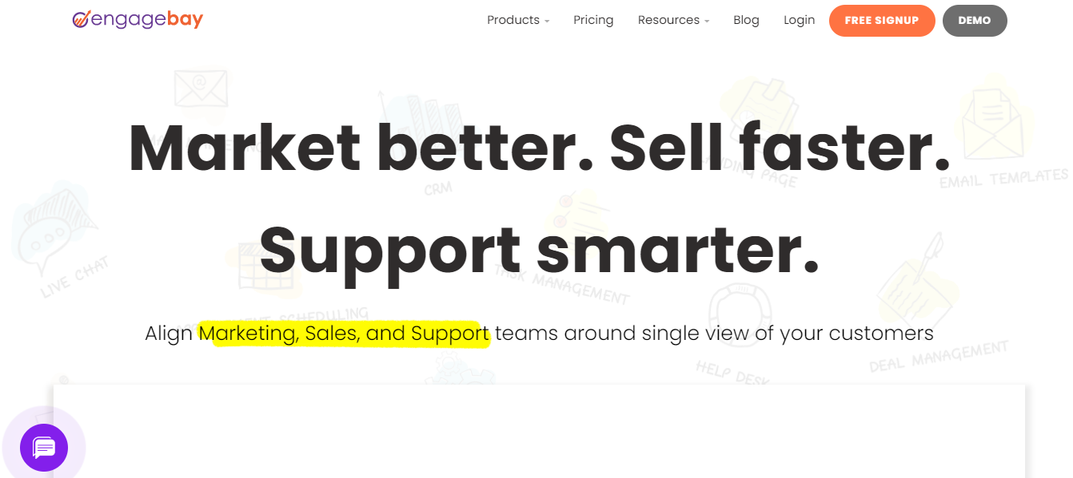
Task: Click the Landing Page doodle icon
Action: (x=760, y=112)
